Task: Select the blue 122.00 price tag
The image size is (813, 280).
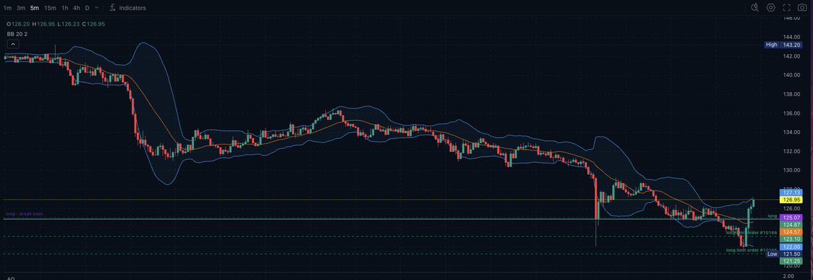Action: 792,247
